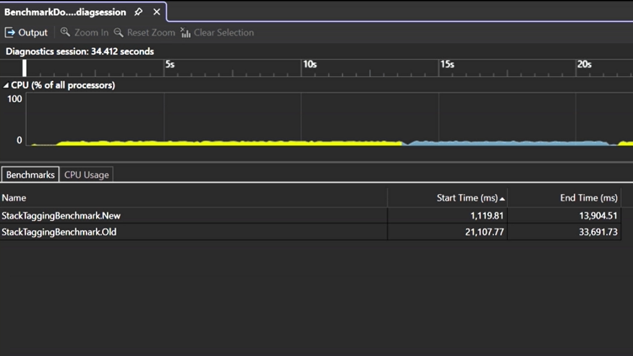Click the Zoom In toolbar command
The image size is (633, 356).
(x=91, y=32)
